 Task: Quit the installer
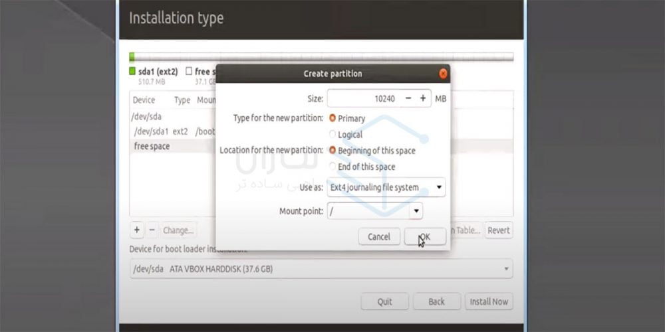click(384, 301)
